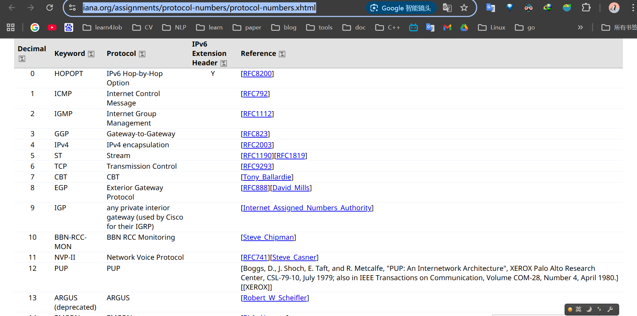Switch input language via 英 indicator

(578, 309)
